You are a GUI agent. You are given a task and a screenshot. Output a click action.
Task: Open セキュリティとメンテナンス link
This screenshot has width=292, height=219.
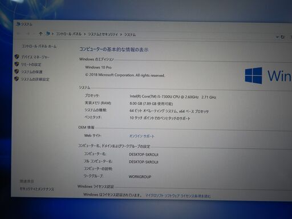coord(37,189)
